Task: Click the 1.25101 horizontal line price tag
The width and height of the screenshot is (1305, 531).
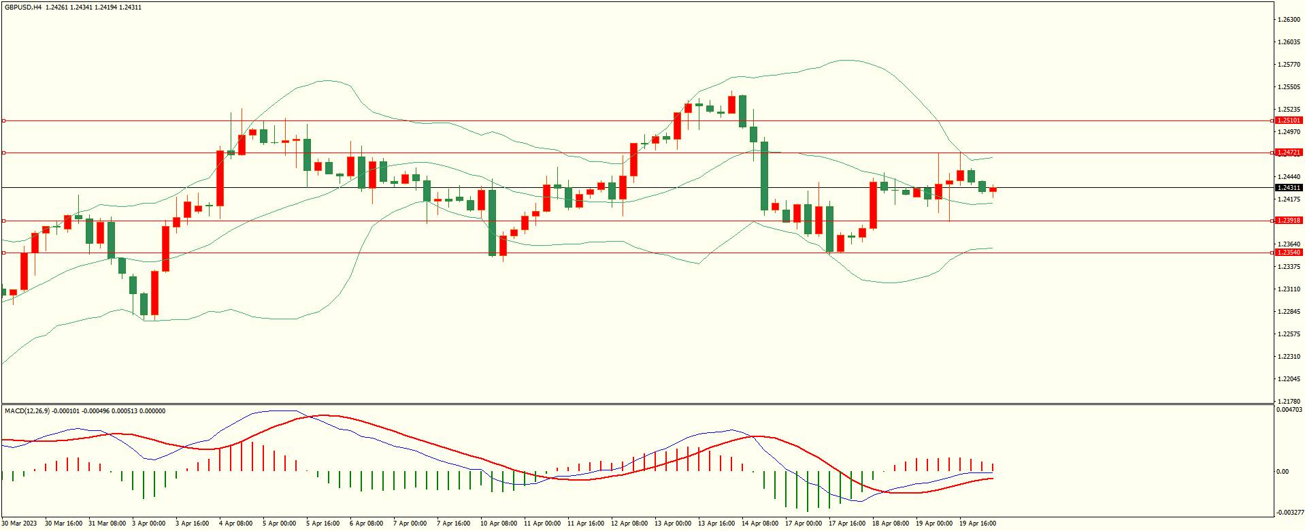Action: pos(1289,120)
